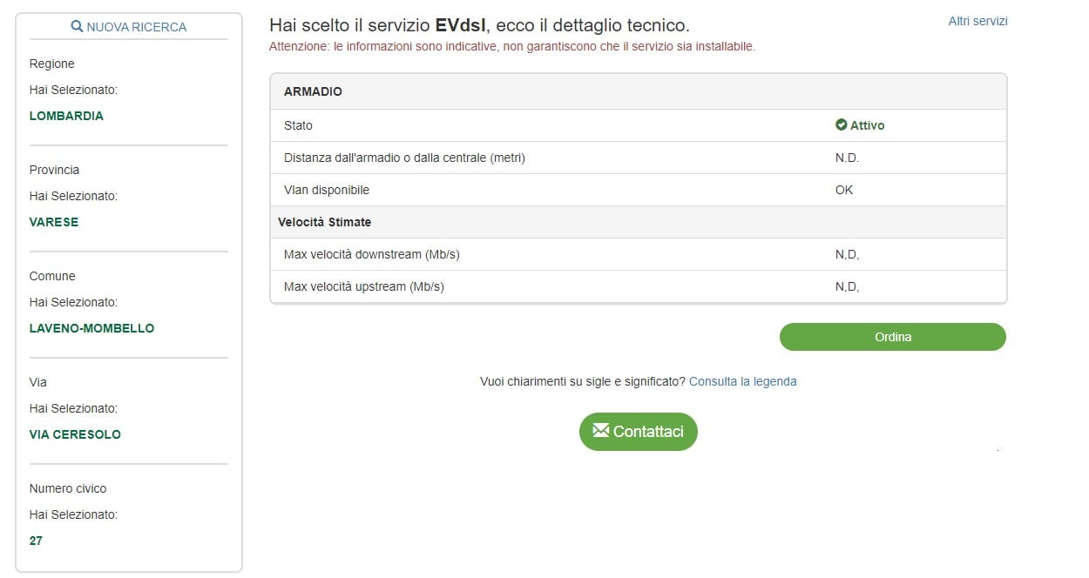Click the Velocità Stimate section header
1089x578 pixels.
point(324,222)
